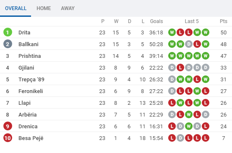Click Besa Pejë's grey D result icon
232x153 pixels.
[x=180, y=138]
